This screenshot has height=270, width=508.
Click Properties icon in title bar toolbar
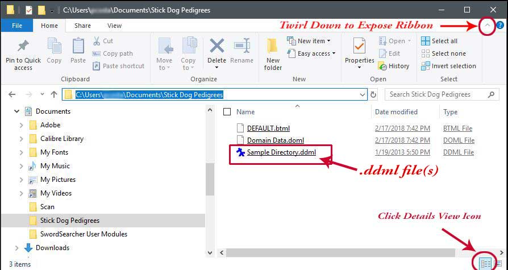click(x=29, y=10)
